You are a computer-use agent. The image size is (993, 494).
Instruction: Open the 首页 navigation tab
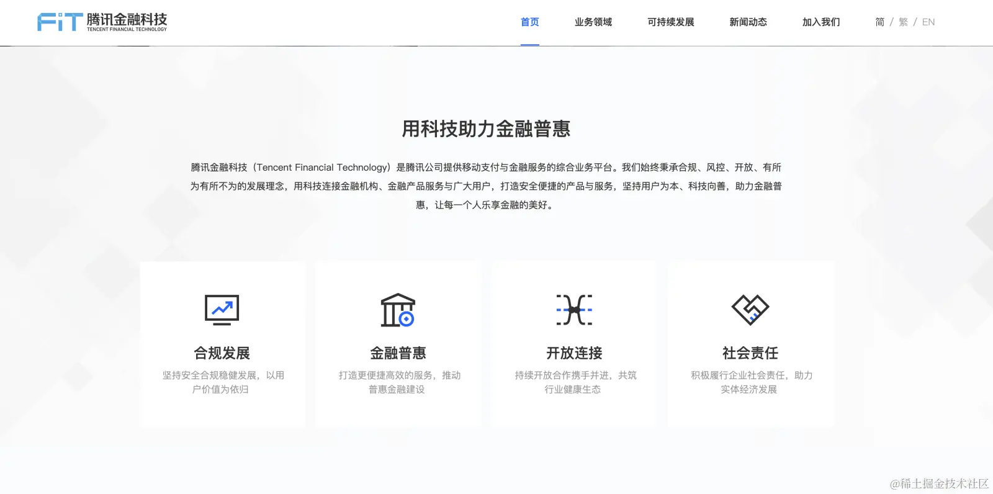pos(530,22)
